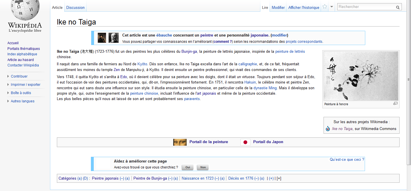
Task: Switch to the Article tab
Action: [57, 8]
